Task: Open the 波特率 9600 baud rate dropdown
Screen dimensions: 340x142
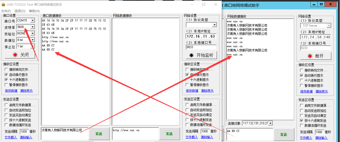Action: coord(32,27)
